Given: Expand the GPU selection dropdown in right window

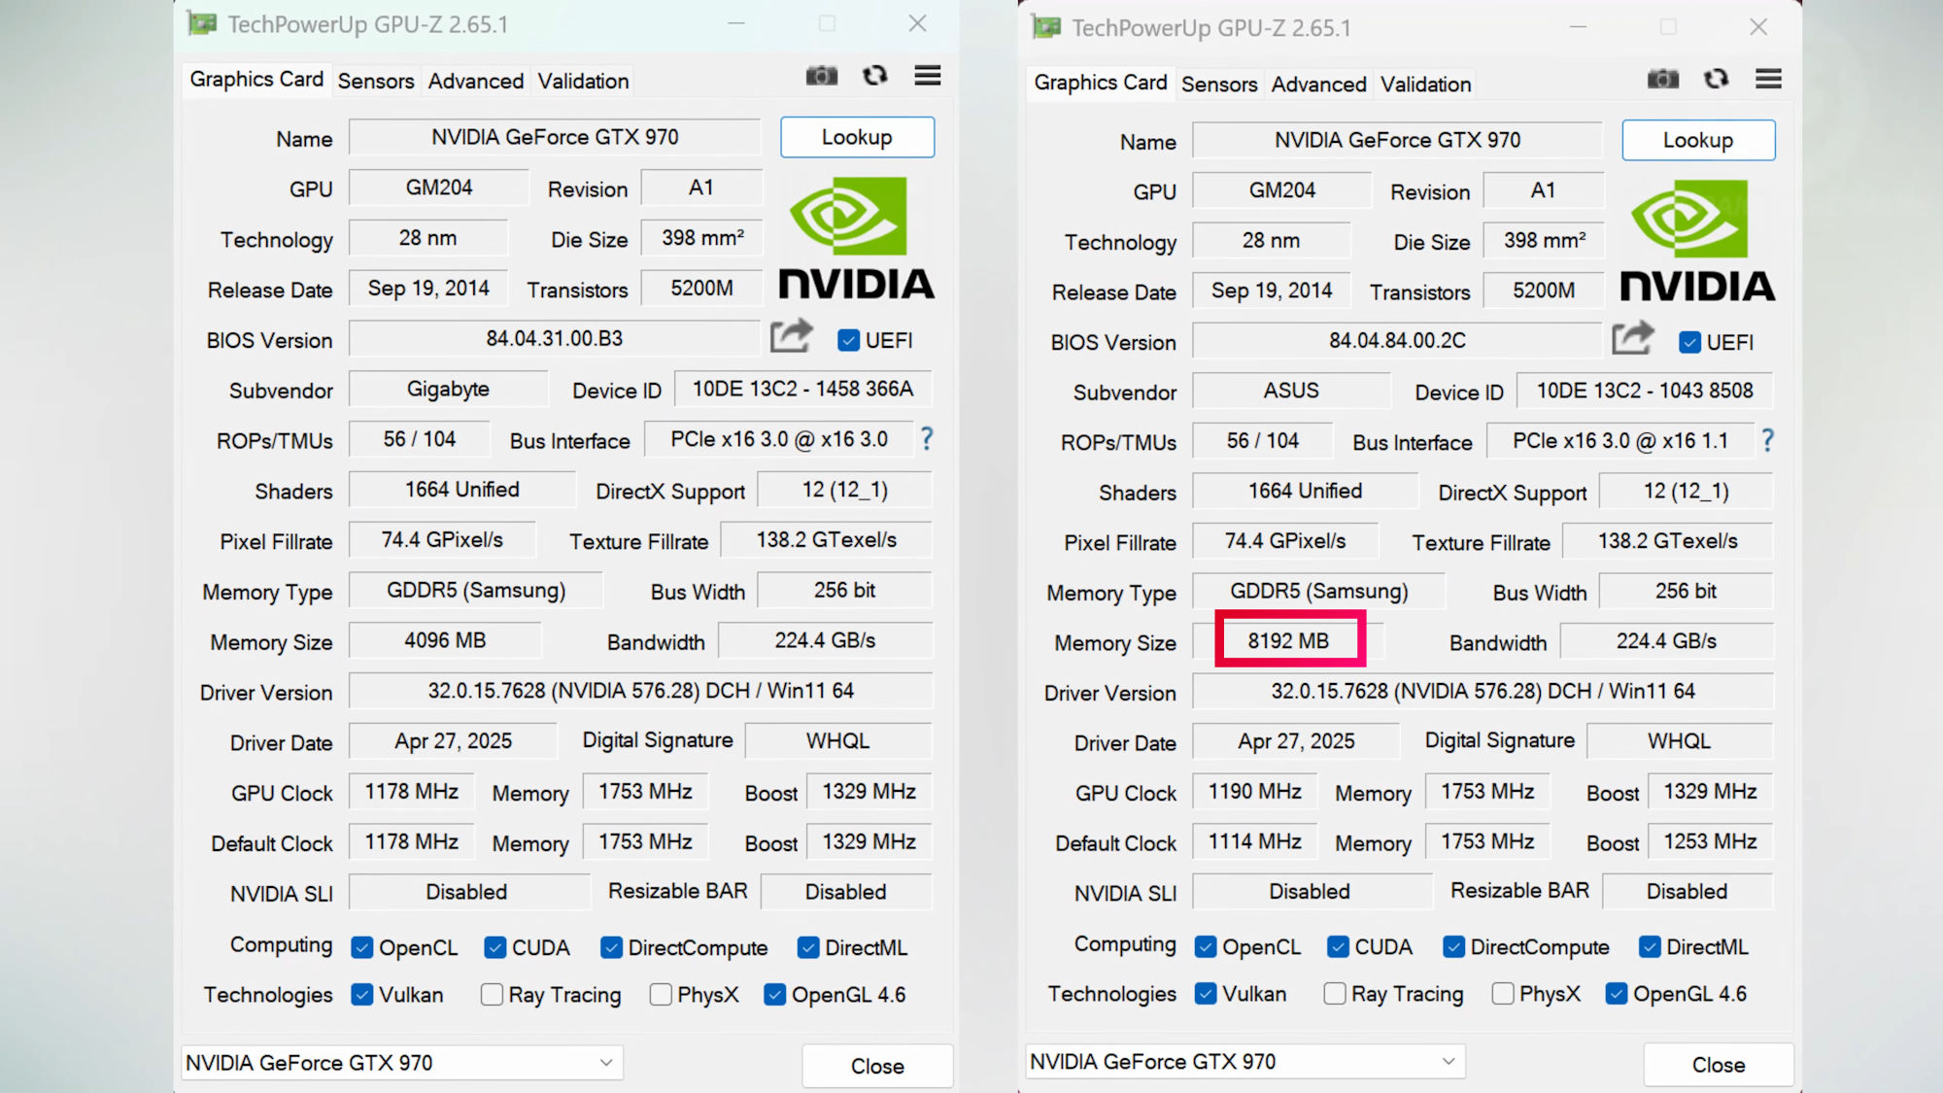Looking at the screenshot, I should tap(1448, 1062).
